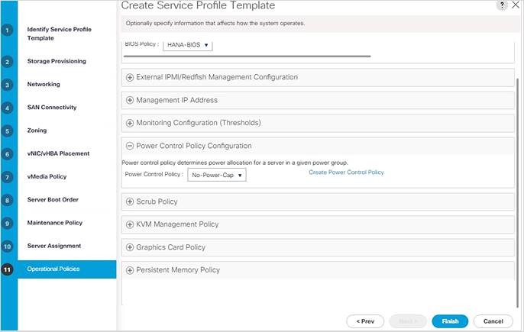Expand Graphics Card Policy plus icon

pos(130,247)
